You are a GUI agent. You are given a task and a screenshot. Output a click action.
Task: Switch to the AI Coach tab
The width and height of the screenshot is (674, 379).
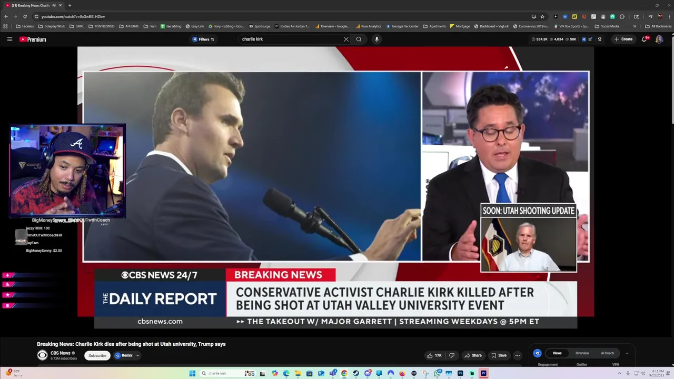point(607,353)
